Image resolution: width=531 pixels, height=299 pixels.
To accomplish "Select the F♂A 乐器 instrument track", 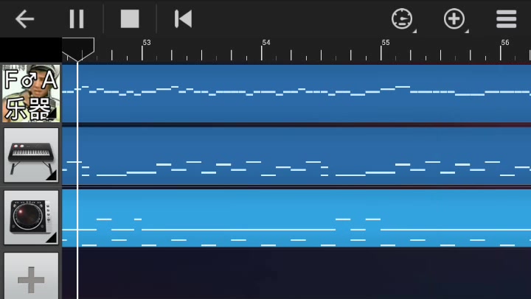I will (x=31, y=94).
